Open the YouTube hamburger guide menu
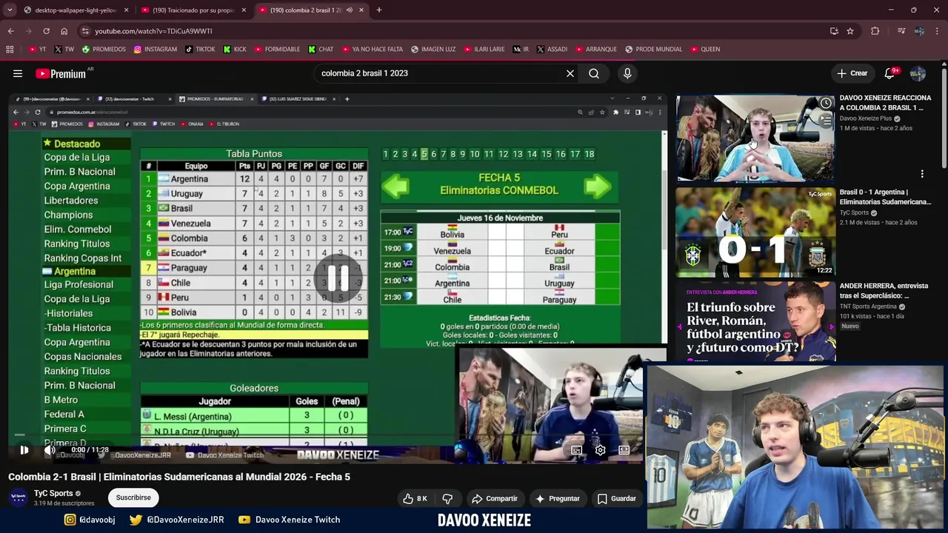Viewport: 948px width, 533px height. (18, 73)
